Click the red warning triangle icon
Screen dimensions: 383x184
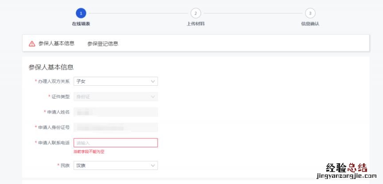click(x=32, y=44)
